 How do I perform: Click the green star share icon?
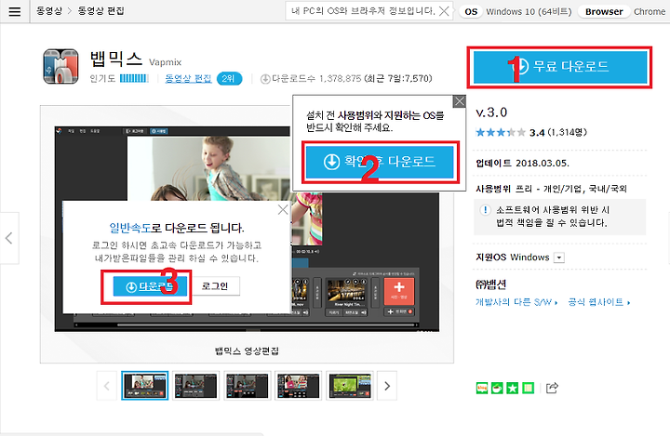[513, 389]
